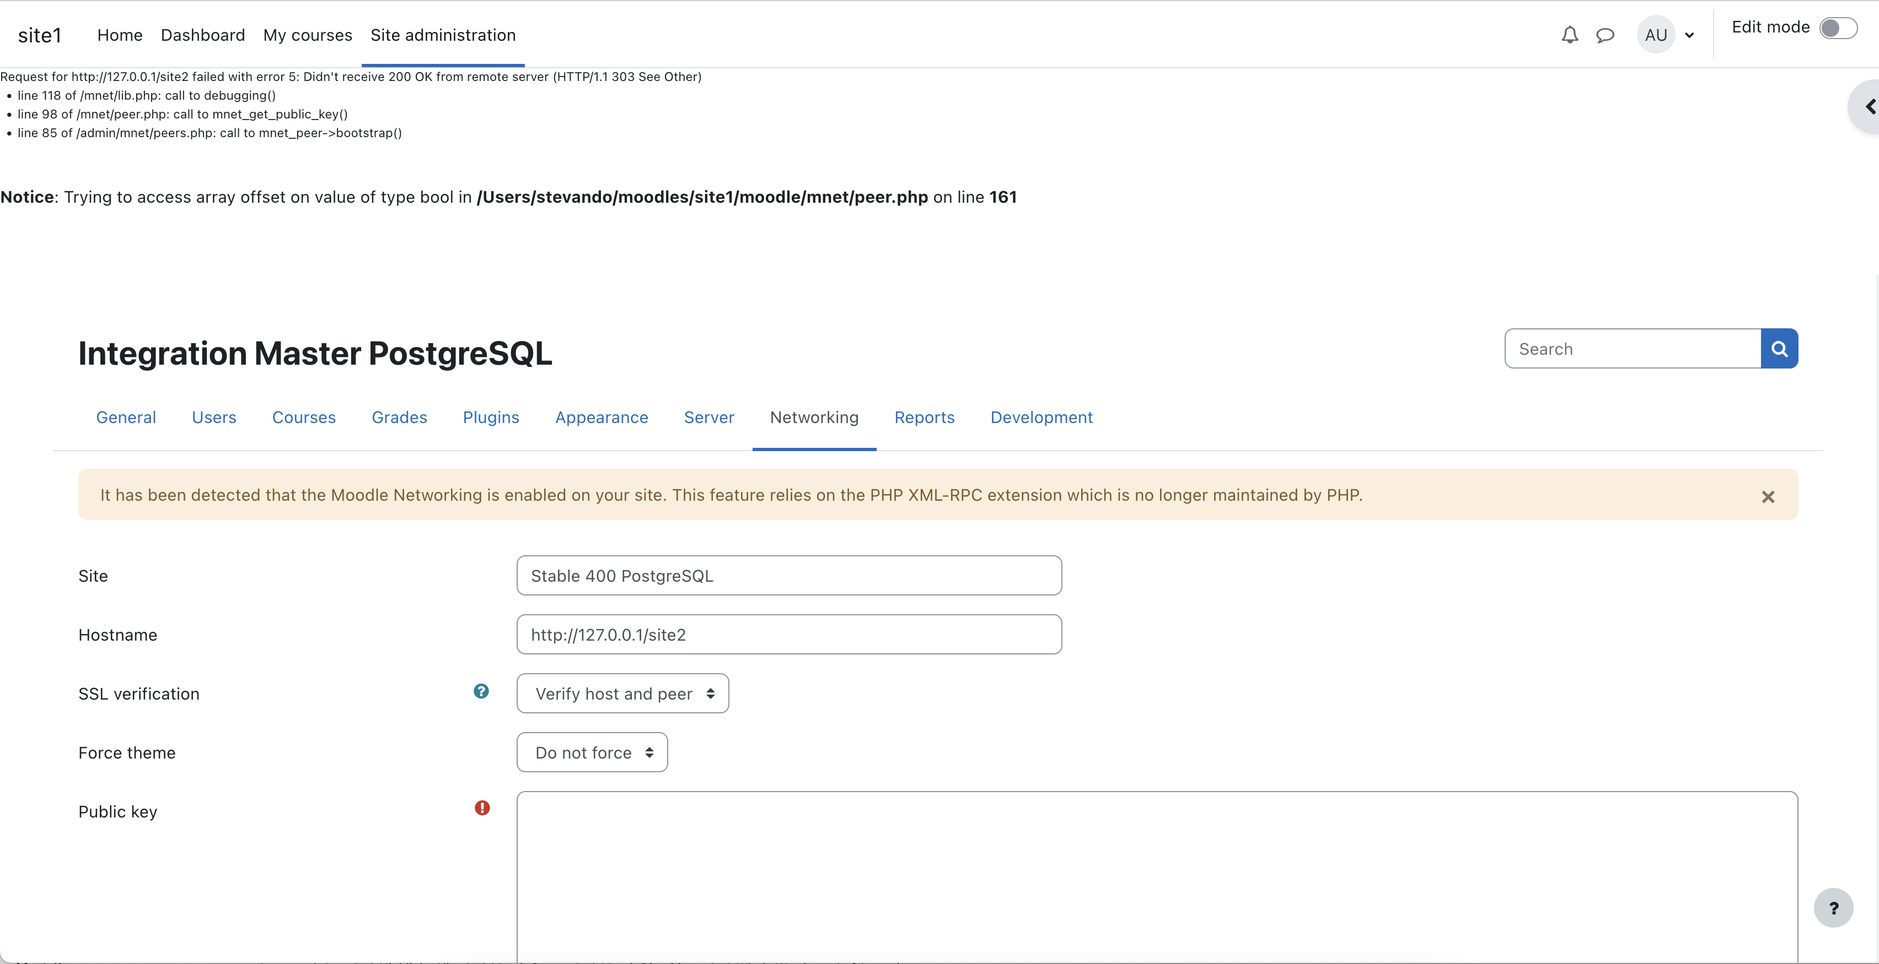Open Site administration in top navigation

click(443, 35)
